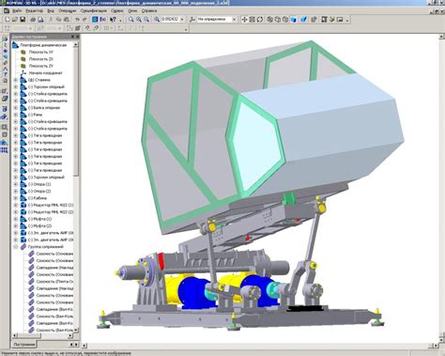445x356 pixels.
Task: Click the zoom window magnifier icon
Action: [x=131, y=20]
